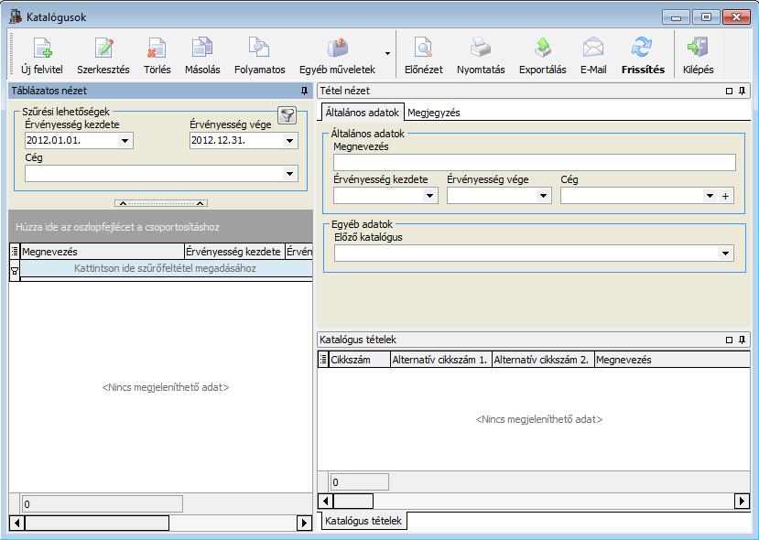Viewport: 759px width, 540px height.
Task: Open Tétel nézet Érvényesség kezdete dropdown
Action: click(x=429, y=196)
